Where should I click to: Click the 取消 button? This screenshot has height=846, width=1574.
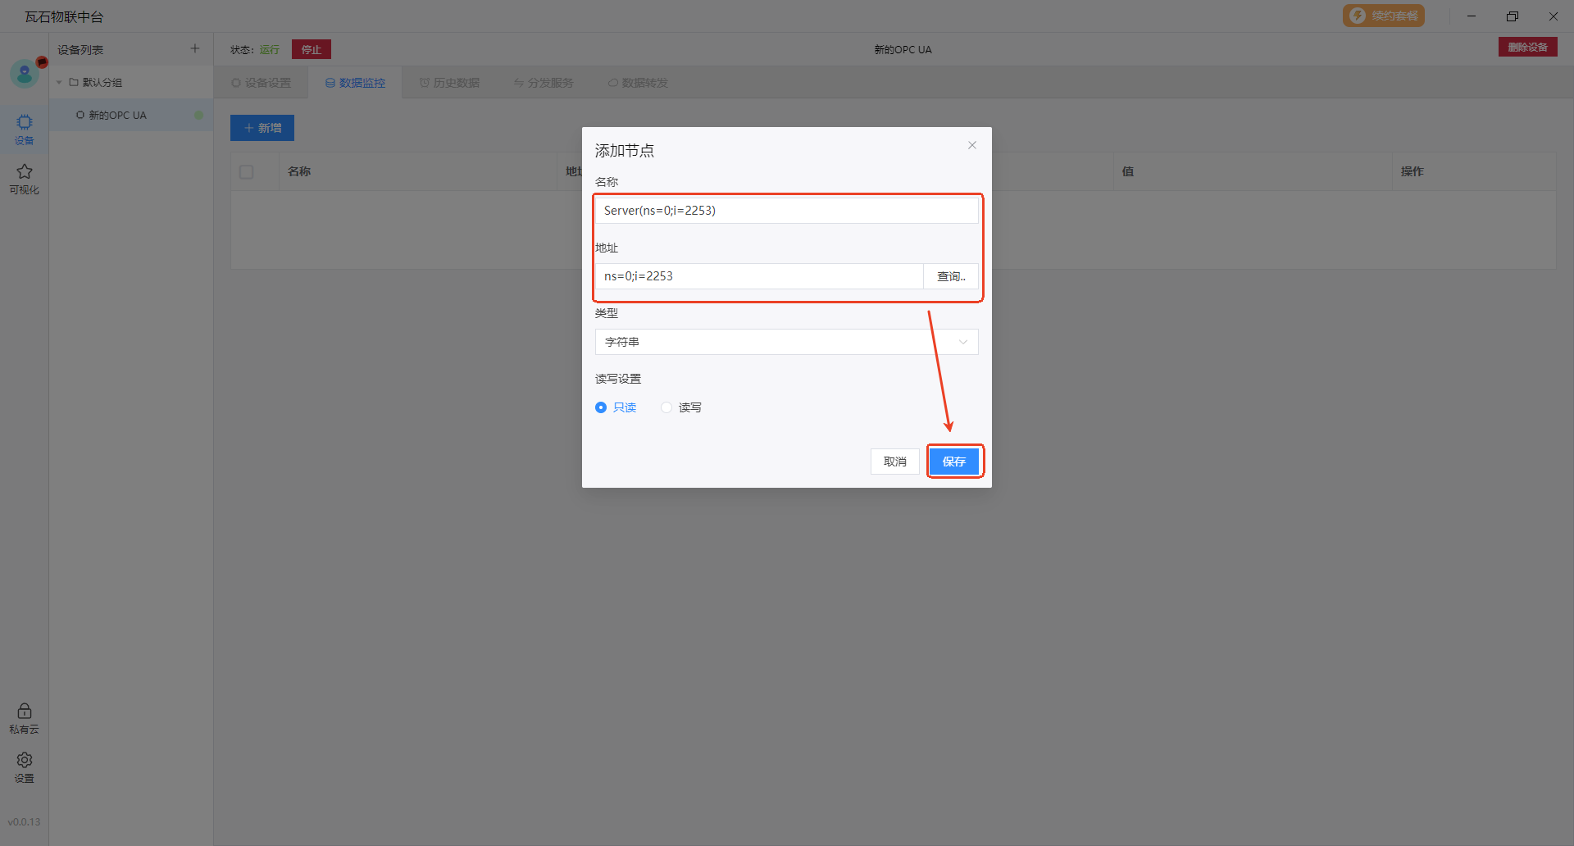tap(894, 462)
